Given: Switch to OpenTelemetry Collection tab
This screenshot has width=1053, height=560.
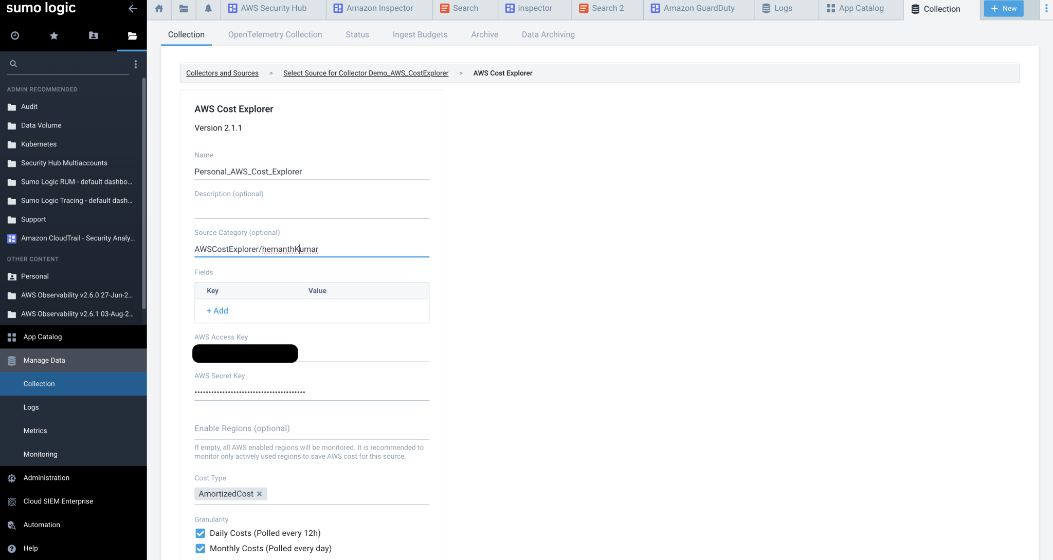Looking at the screenshot, I should (x=275, y=34).
